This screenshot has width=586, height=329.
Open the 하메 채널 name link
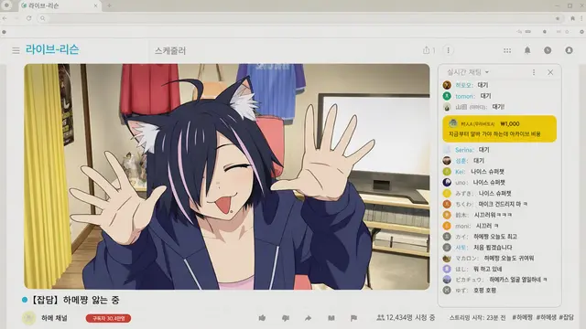pyautogui.click(x=54, y=318)
